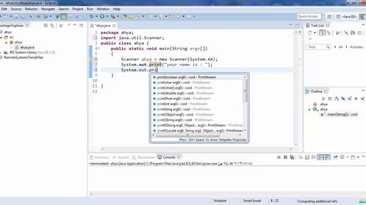
Task: Switch to the Problems tab
Action: [x=100, y=157]
